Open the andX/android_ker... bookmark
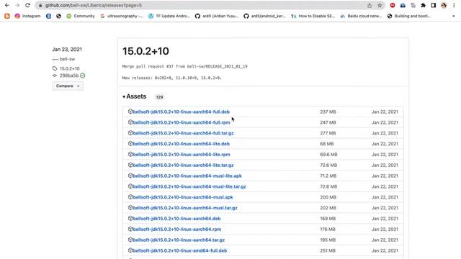461x259 pixels. pos(264,16)
